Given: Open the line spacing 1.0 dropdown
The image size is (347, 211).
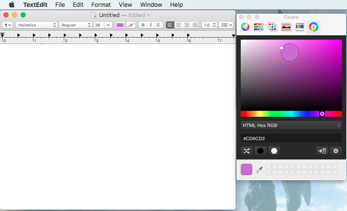Looking at the screenshot, I should [x=209, y=25].
